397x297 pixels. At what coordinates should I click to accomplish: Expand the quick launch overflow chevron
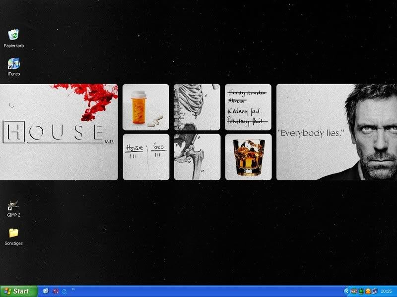coord(73,290)
